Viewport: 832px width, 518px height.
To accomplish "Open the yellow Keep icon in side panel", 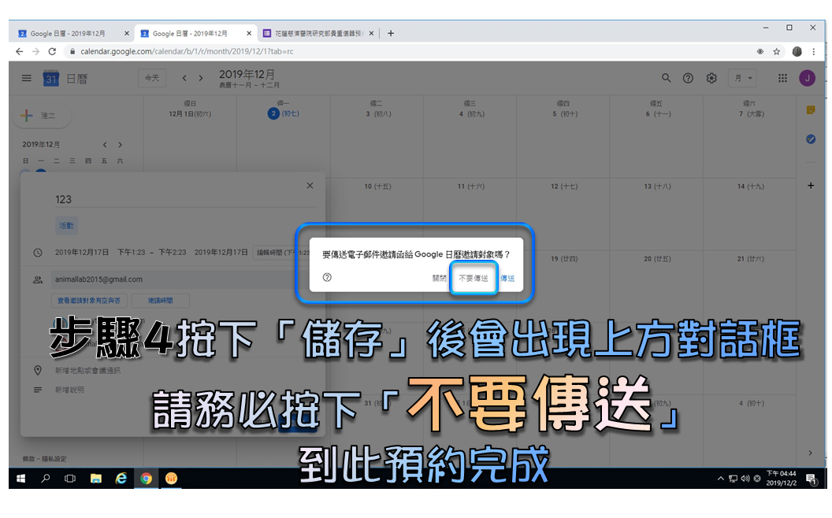I will [x=811, y=110].
